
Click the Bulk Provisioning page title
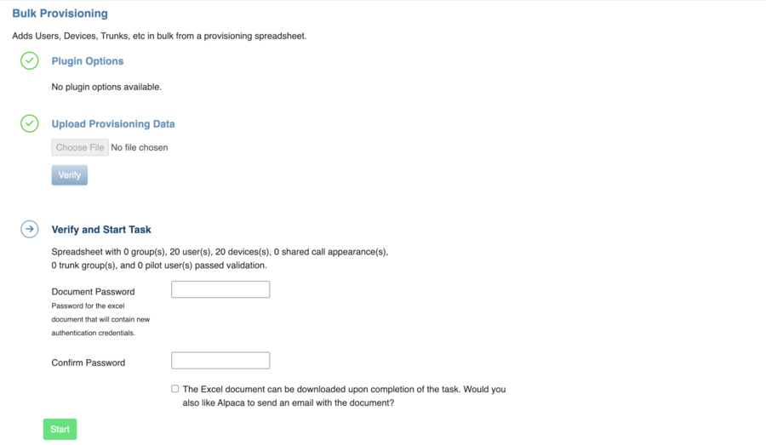coord(60,14)
